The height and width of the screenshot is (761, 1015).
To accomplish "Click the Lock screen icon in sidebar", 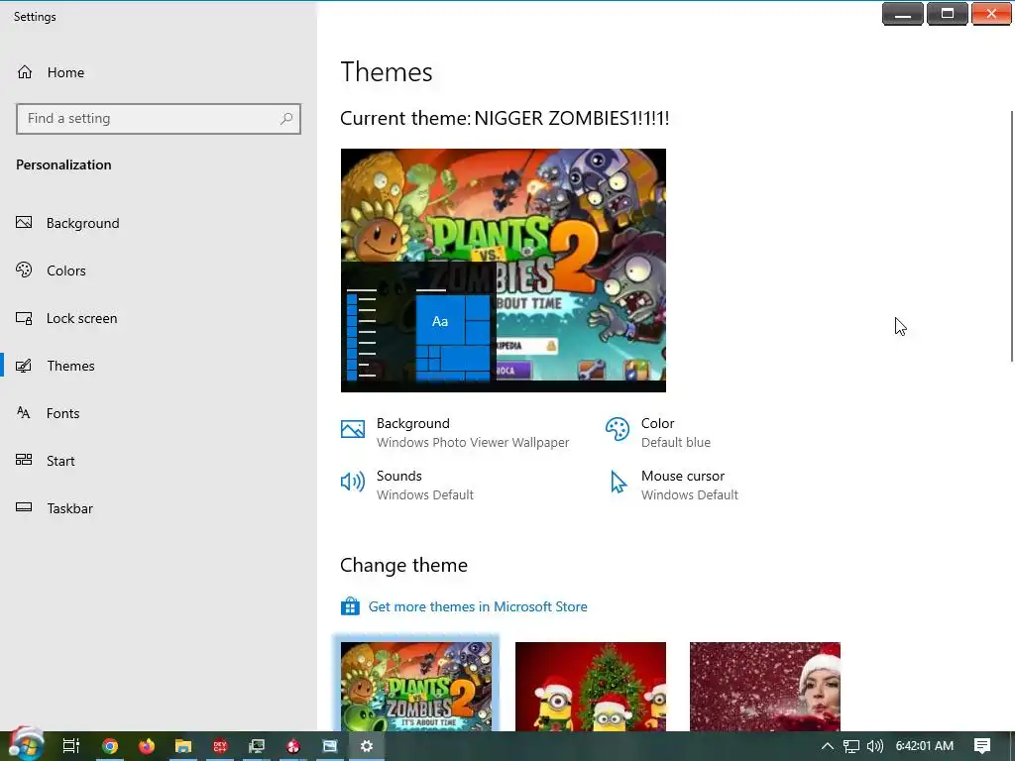I will pyautogui.click(x=24, y=318).
